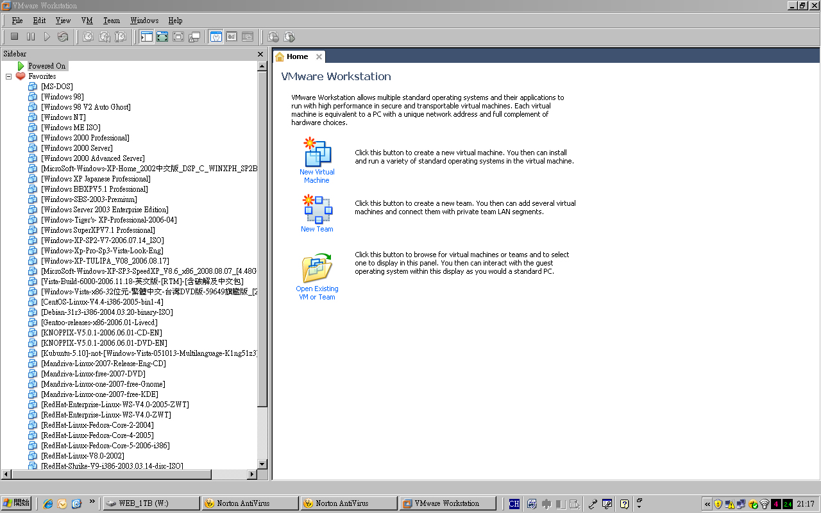Select [Windows ME ISO] entry

pos(71,127)
